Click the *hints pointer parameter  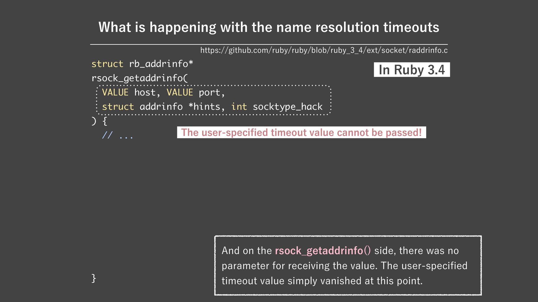(205, 107)
